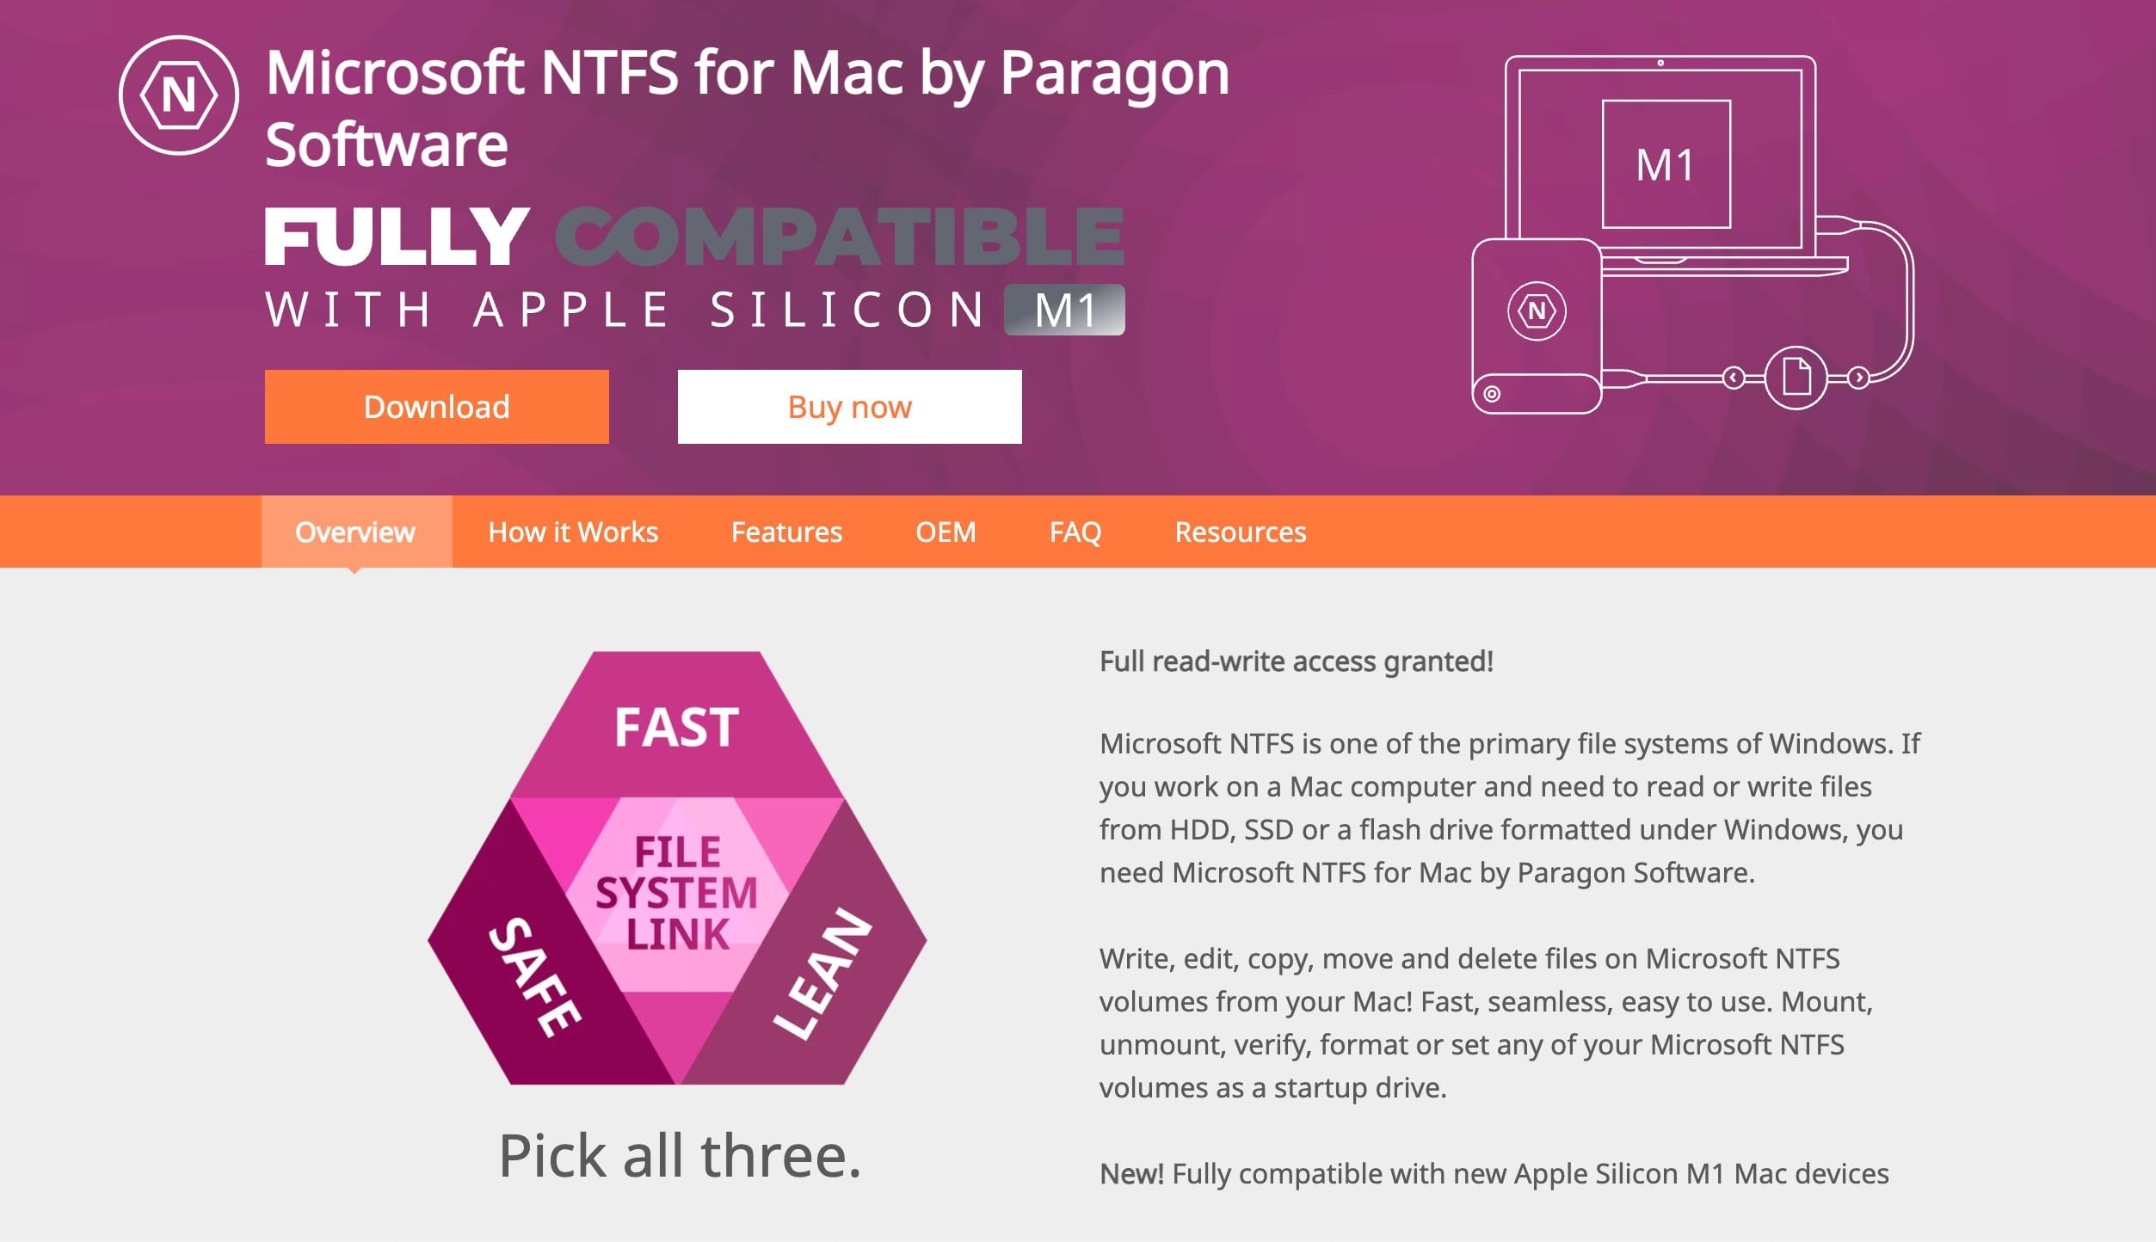This screenshot has height=1242, width=2156.
Task: Open the How it Works section
Action: coord(575,533)
